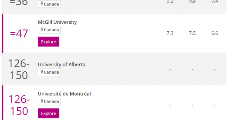Select Canada tag under University of Alberta
Viewport: 228px width, 120px height.
[49, 72]
